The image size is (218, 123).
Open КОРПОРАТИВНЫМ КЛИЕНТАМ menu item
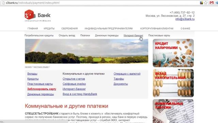point(157,28)
